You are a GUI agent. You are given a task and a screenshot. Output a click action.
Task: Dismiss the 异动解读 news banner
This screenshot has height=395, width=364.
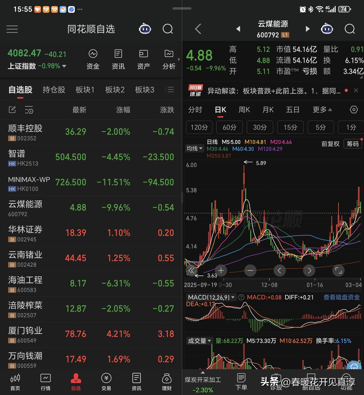click(x=356, y=91)
